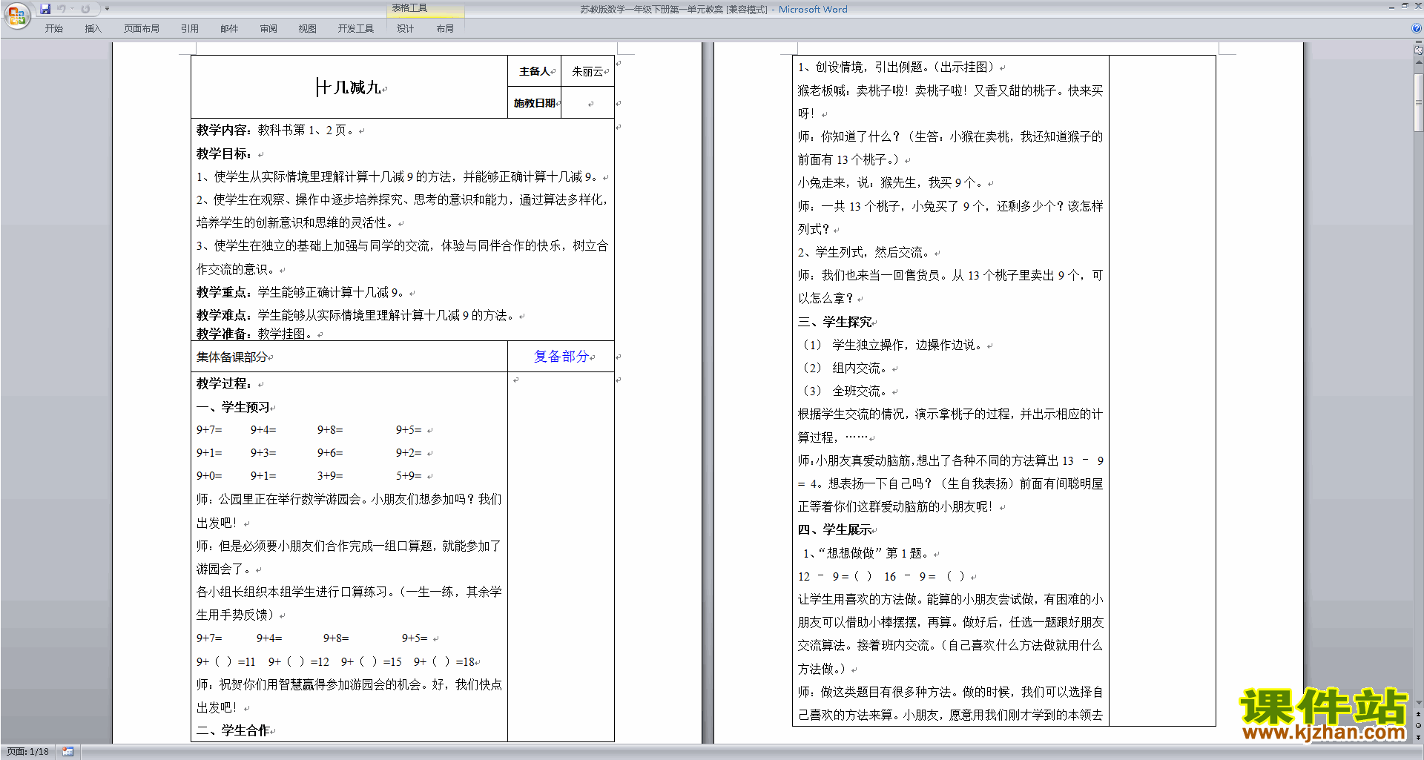Image resolution: width=1424 pixels, height=760 pixels.
Task: Click the split-window handle above the vertical scrollbar
Action: [x=1419, y=42]
